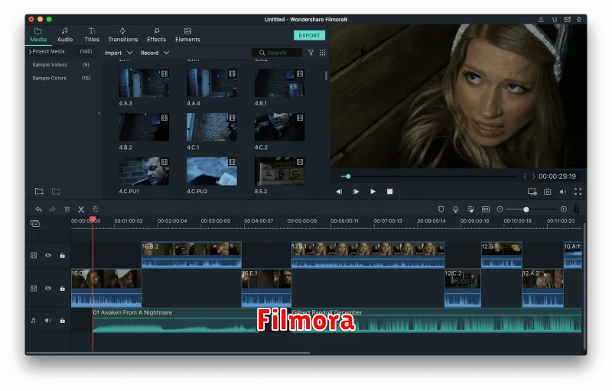Add a timeline marker
Screen dimensions: 612x391
[x=441, y=209]
